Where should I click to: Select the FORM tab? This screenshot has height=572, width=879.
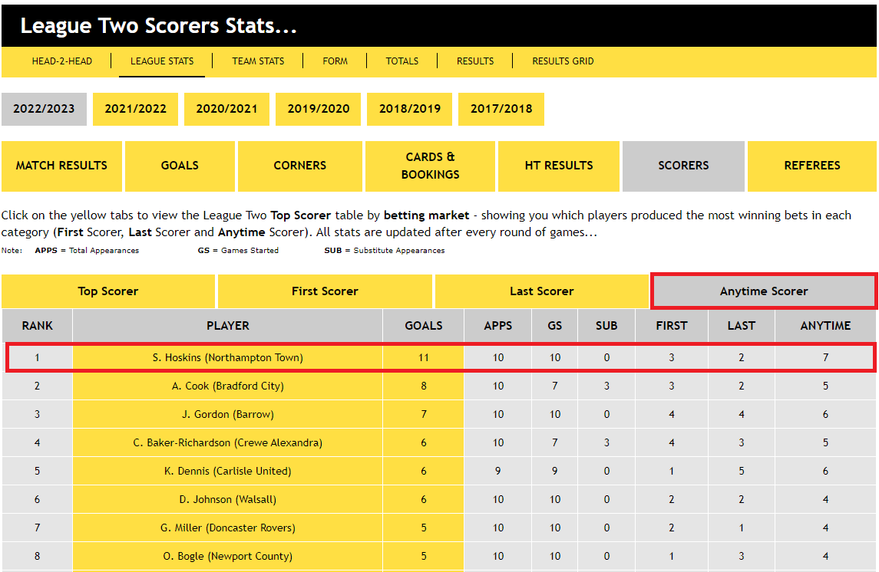point(335,61)
